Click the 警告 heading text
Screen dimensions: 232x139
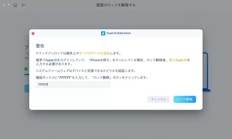point(40,46)
